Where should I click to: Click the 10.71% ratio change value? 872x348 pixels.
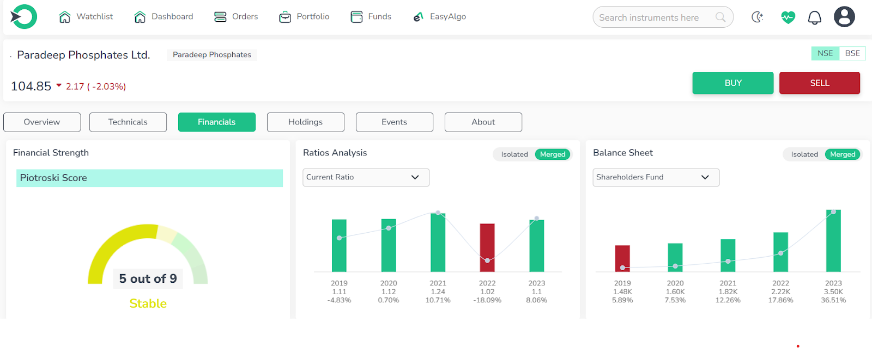click(438, 300)
